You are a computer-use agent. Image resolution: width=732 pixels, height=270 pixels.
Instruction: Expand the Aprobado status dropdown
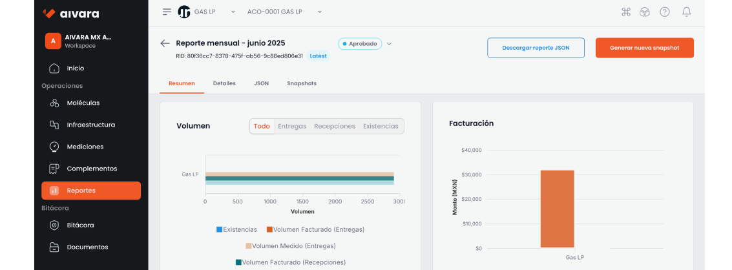pyautogui.click(x=389, y=44)
